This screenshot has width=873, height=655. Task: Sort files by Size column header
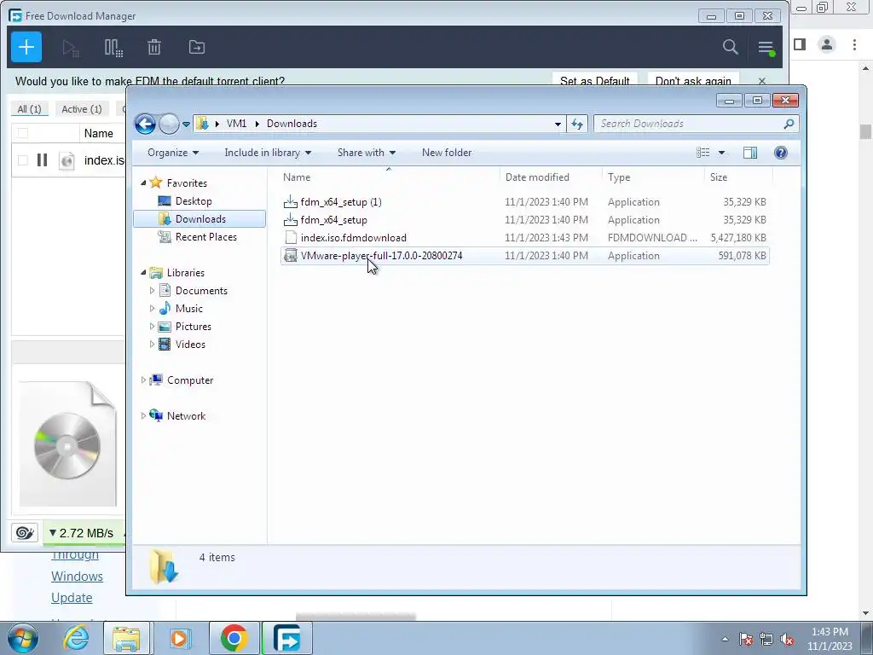coord(739,177)
